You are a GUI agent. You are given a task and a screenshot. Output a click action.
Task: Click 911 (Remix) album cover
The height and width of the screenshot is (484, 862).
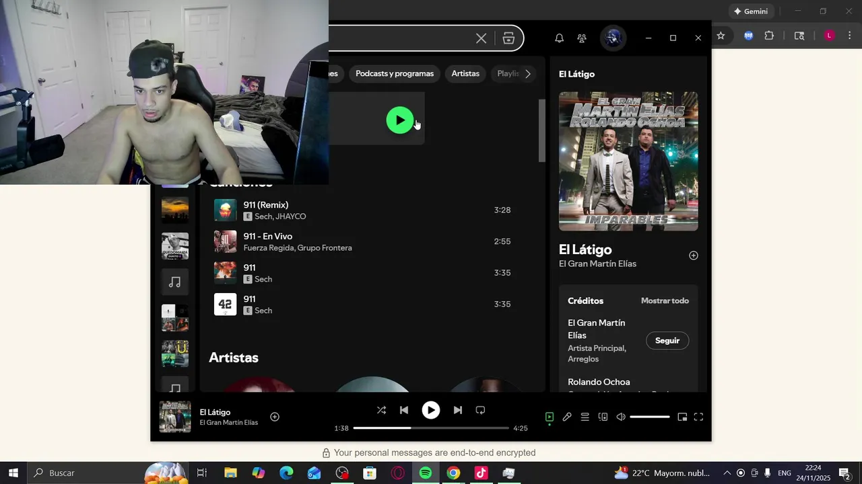click(225, 210)
